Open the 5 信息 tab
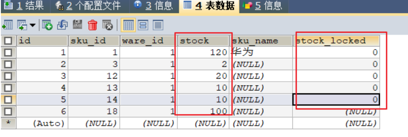 pos(262,6)
